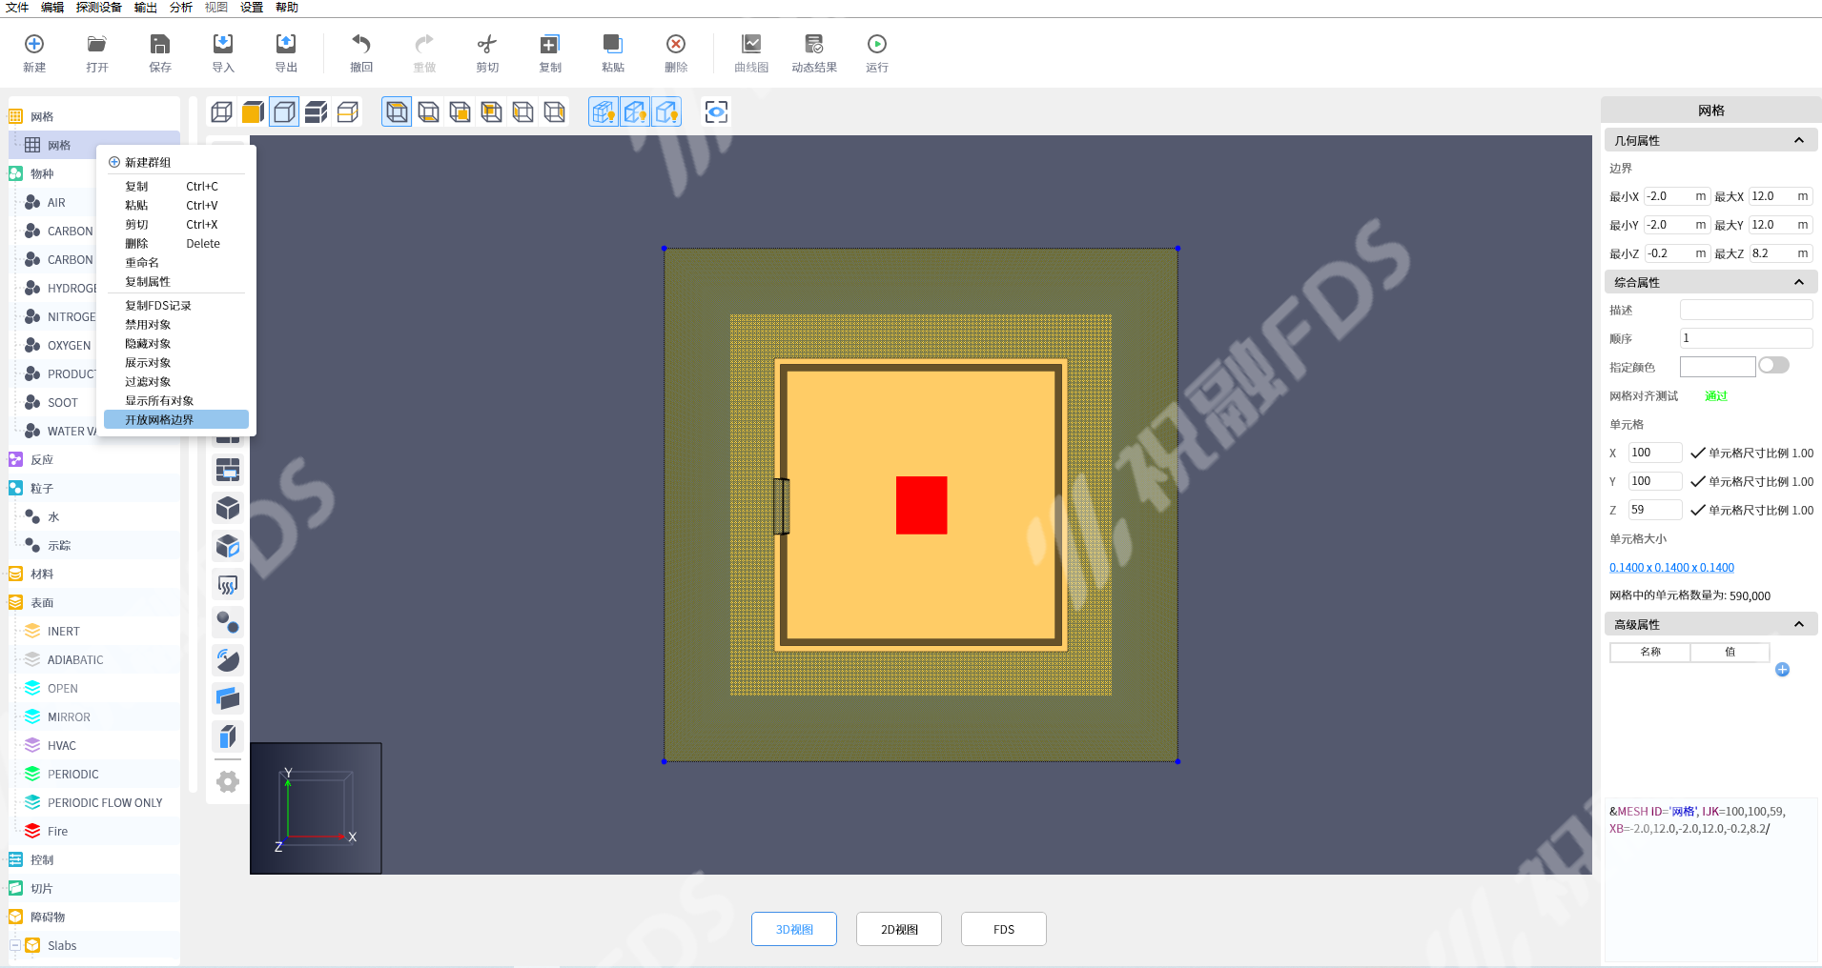Switch to wireframe cube display mode
Image resolution: width=1822 pixels, height=968 pixels.
(221, 112)
